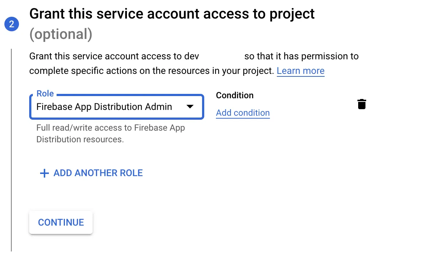Image resolution: width=426 pixels, height=254 pixels.
Task: Follow the Learn more link
Action: (301, 71)
